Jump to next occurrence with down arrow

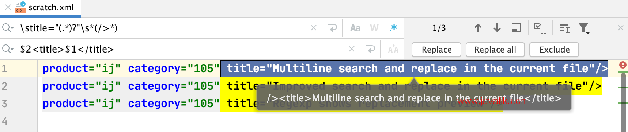click(x=497, y=28)
